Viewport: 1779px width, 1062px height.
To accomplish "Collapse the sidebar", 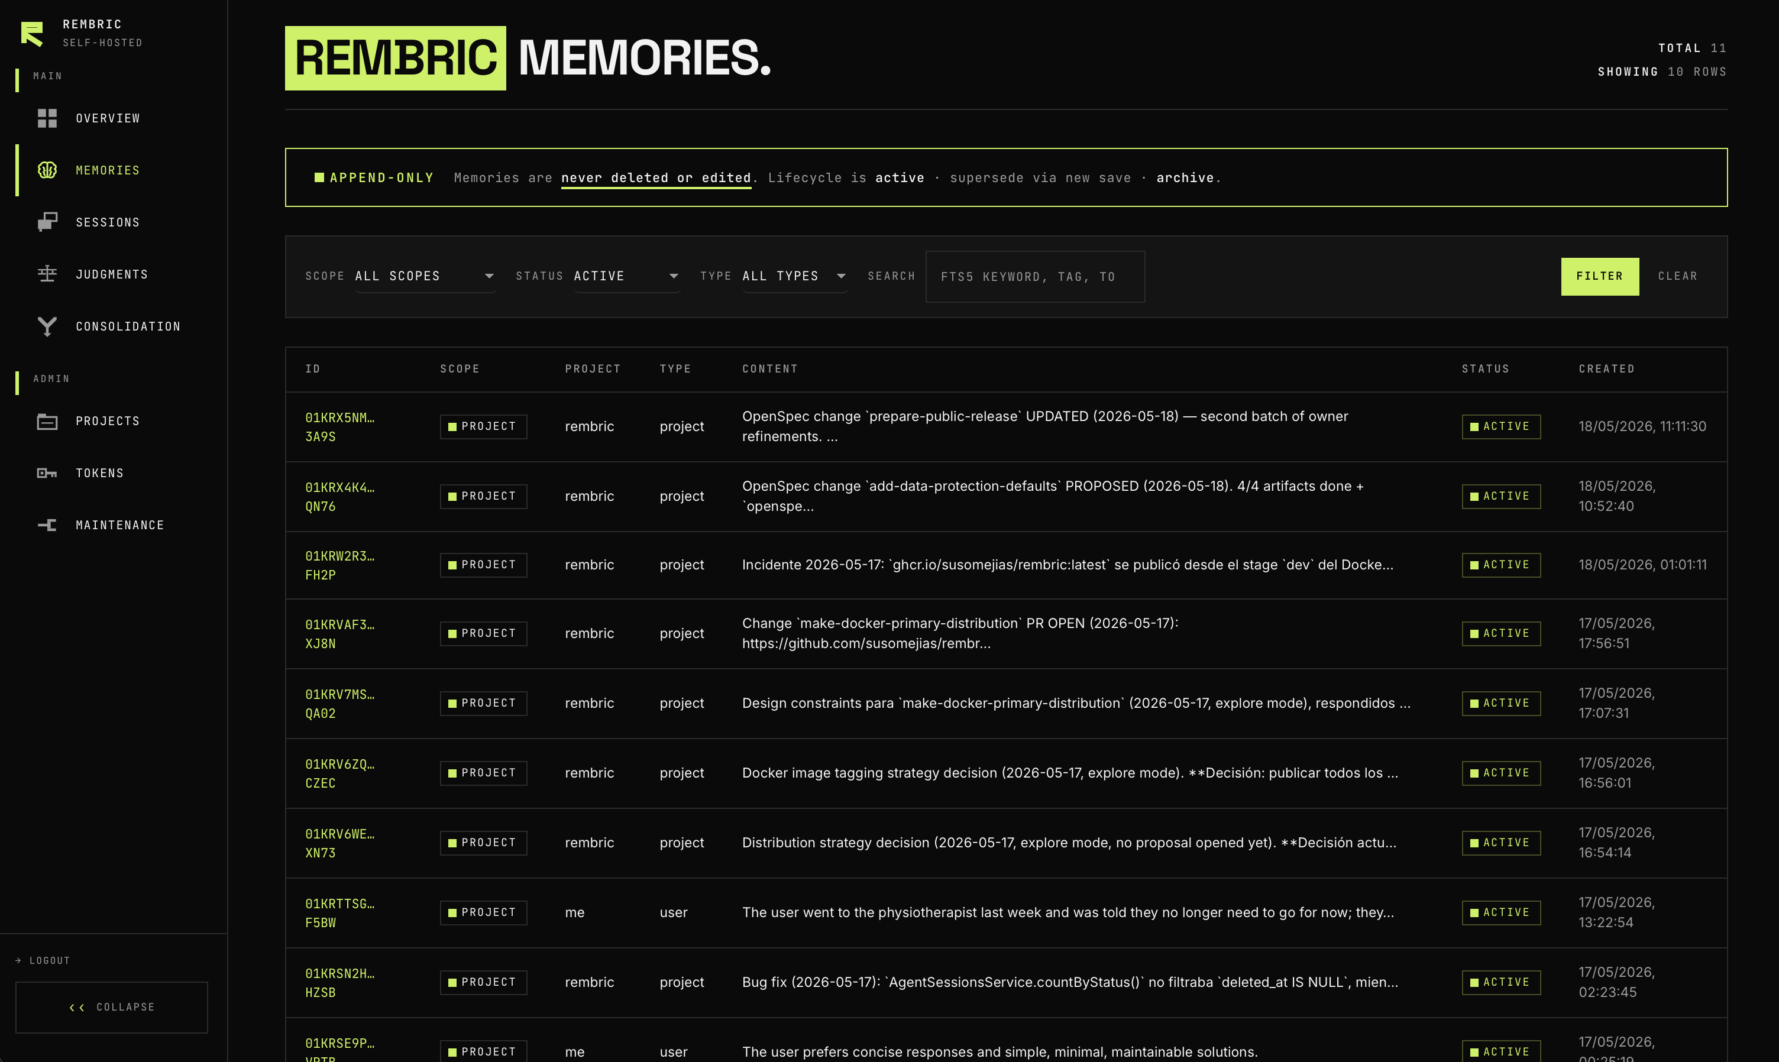I will [x=112, y=1007].
